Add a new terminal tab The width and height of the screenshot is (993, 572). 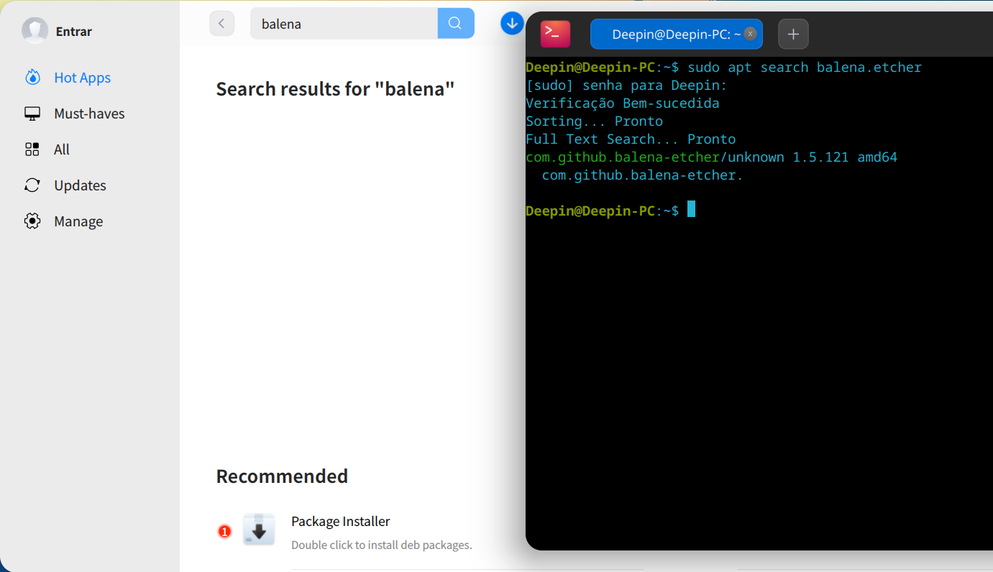pyautogui.click(x=793, y=34)
